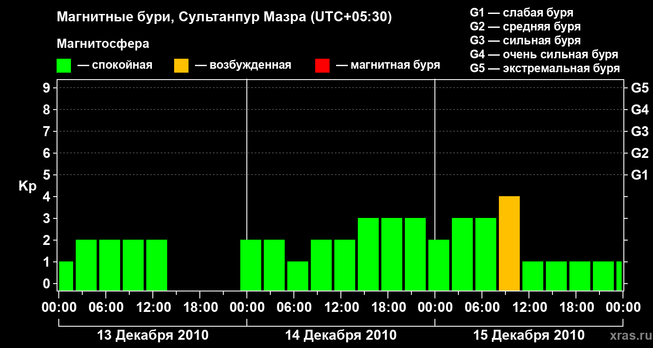Click the '18:00' time label under 14 December
Viewport: 653px width, 348px height.
(388, 308)
